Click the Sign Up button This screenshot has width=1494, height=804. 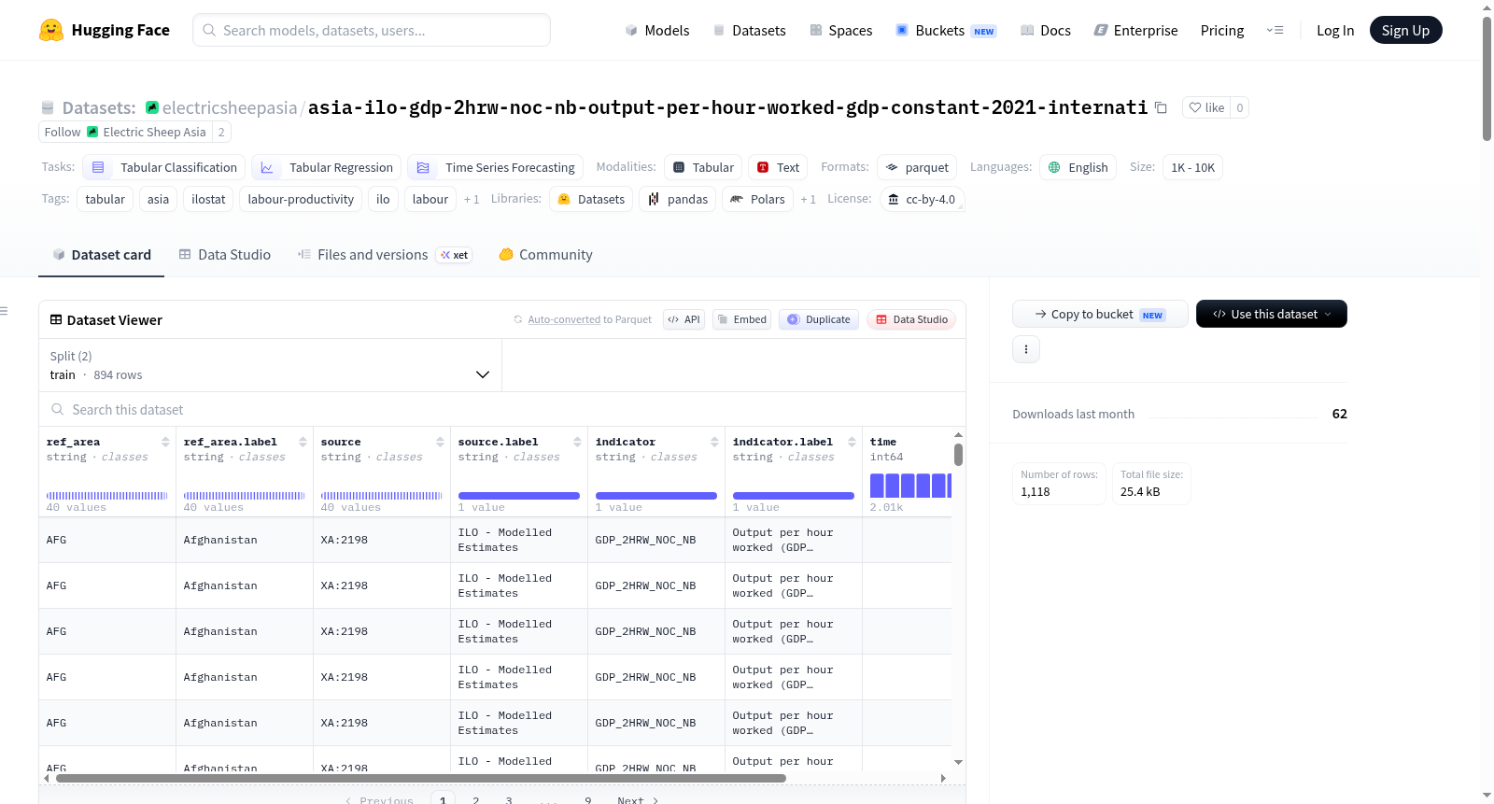click(1405, 30)
